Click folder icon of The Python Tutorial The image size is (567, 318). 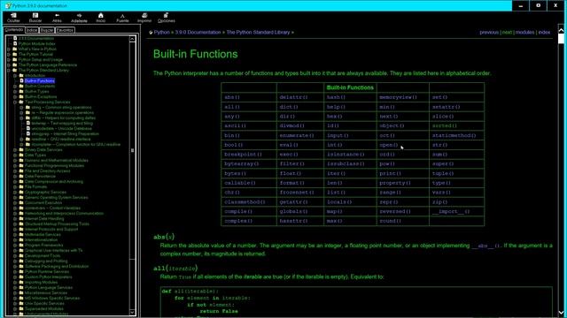pos(15,55)
